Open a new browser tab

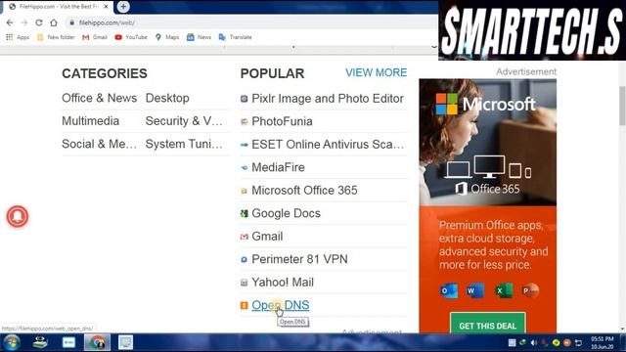[123, 7]
